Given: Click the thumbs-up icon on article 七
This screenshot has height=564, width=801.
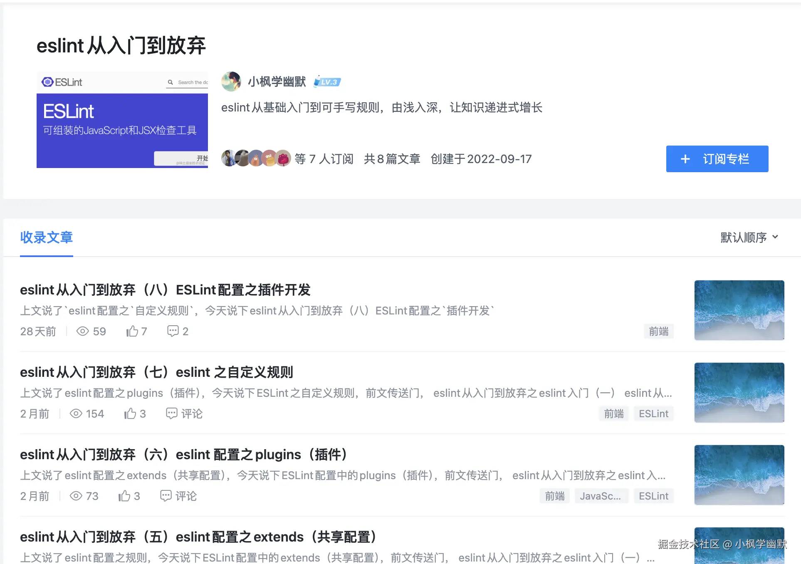Looking at the screenshot, I should click(130, 413).
